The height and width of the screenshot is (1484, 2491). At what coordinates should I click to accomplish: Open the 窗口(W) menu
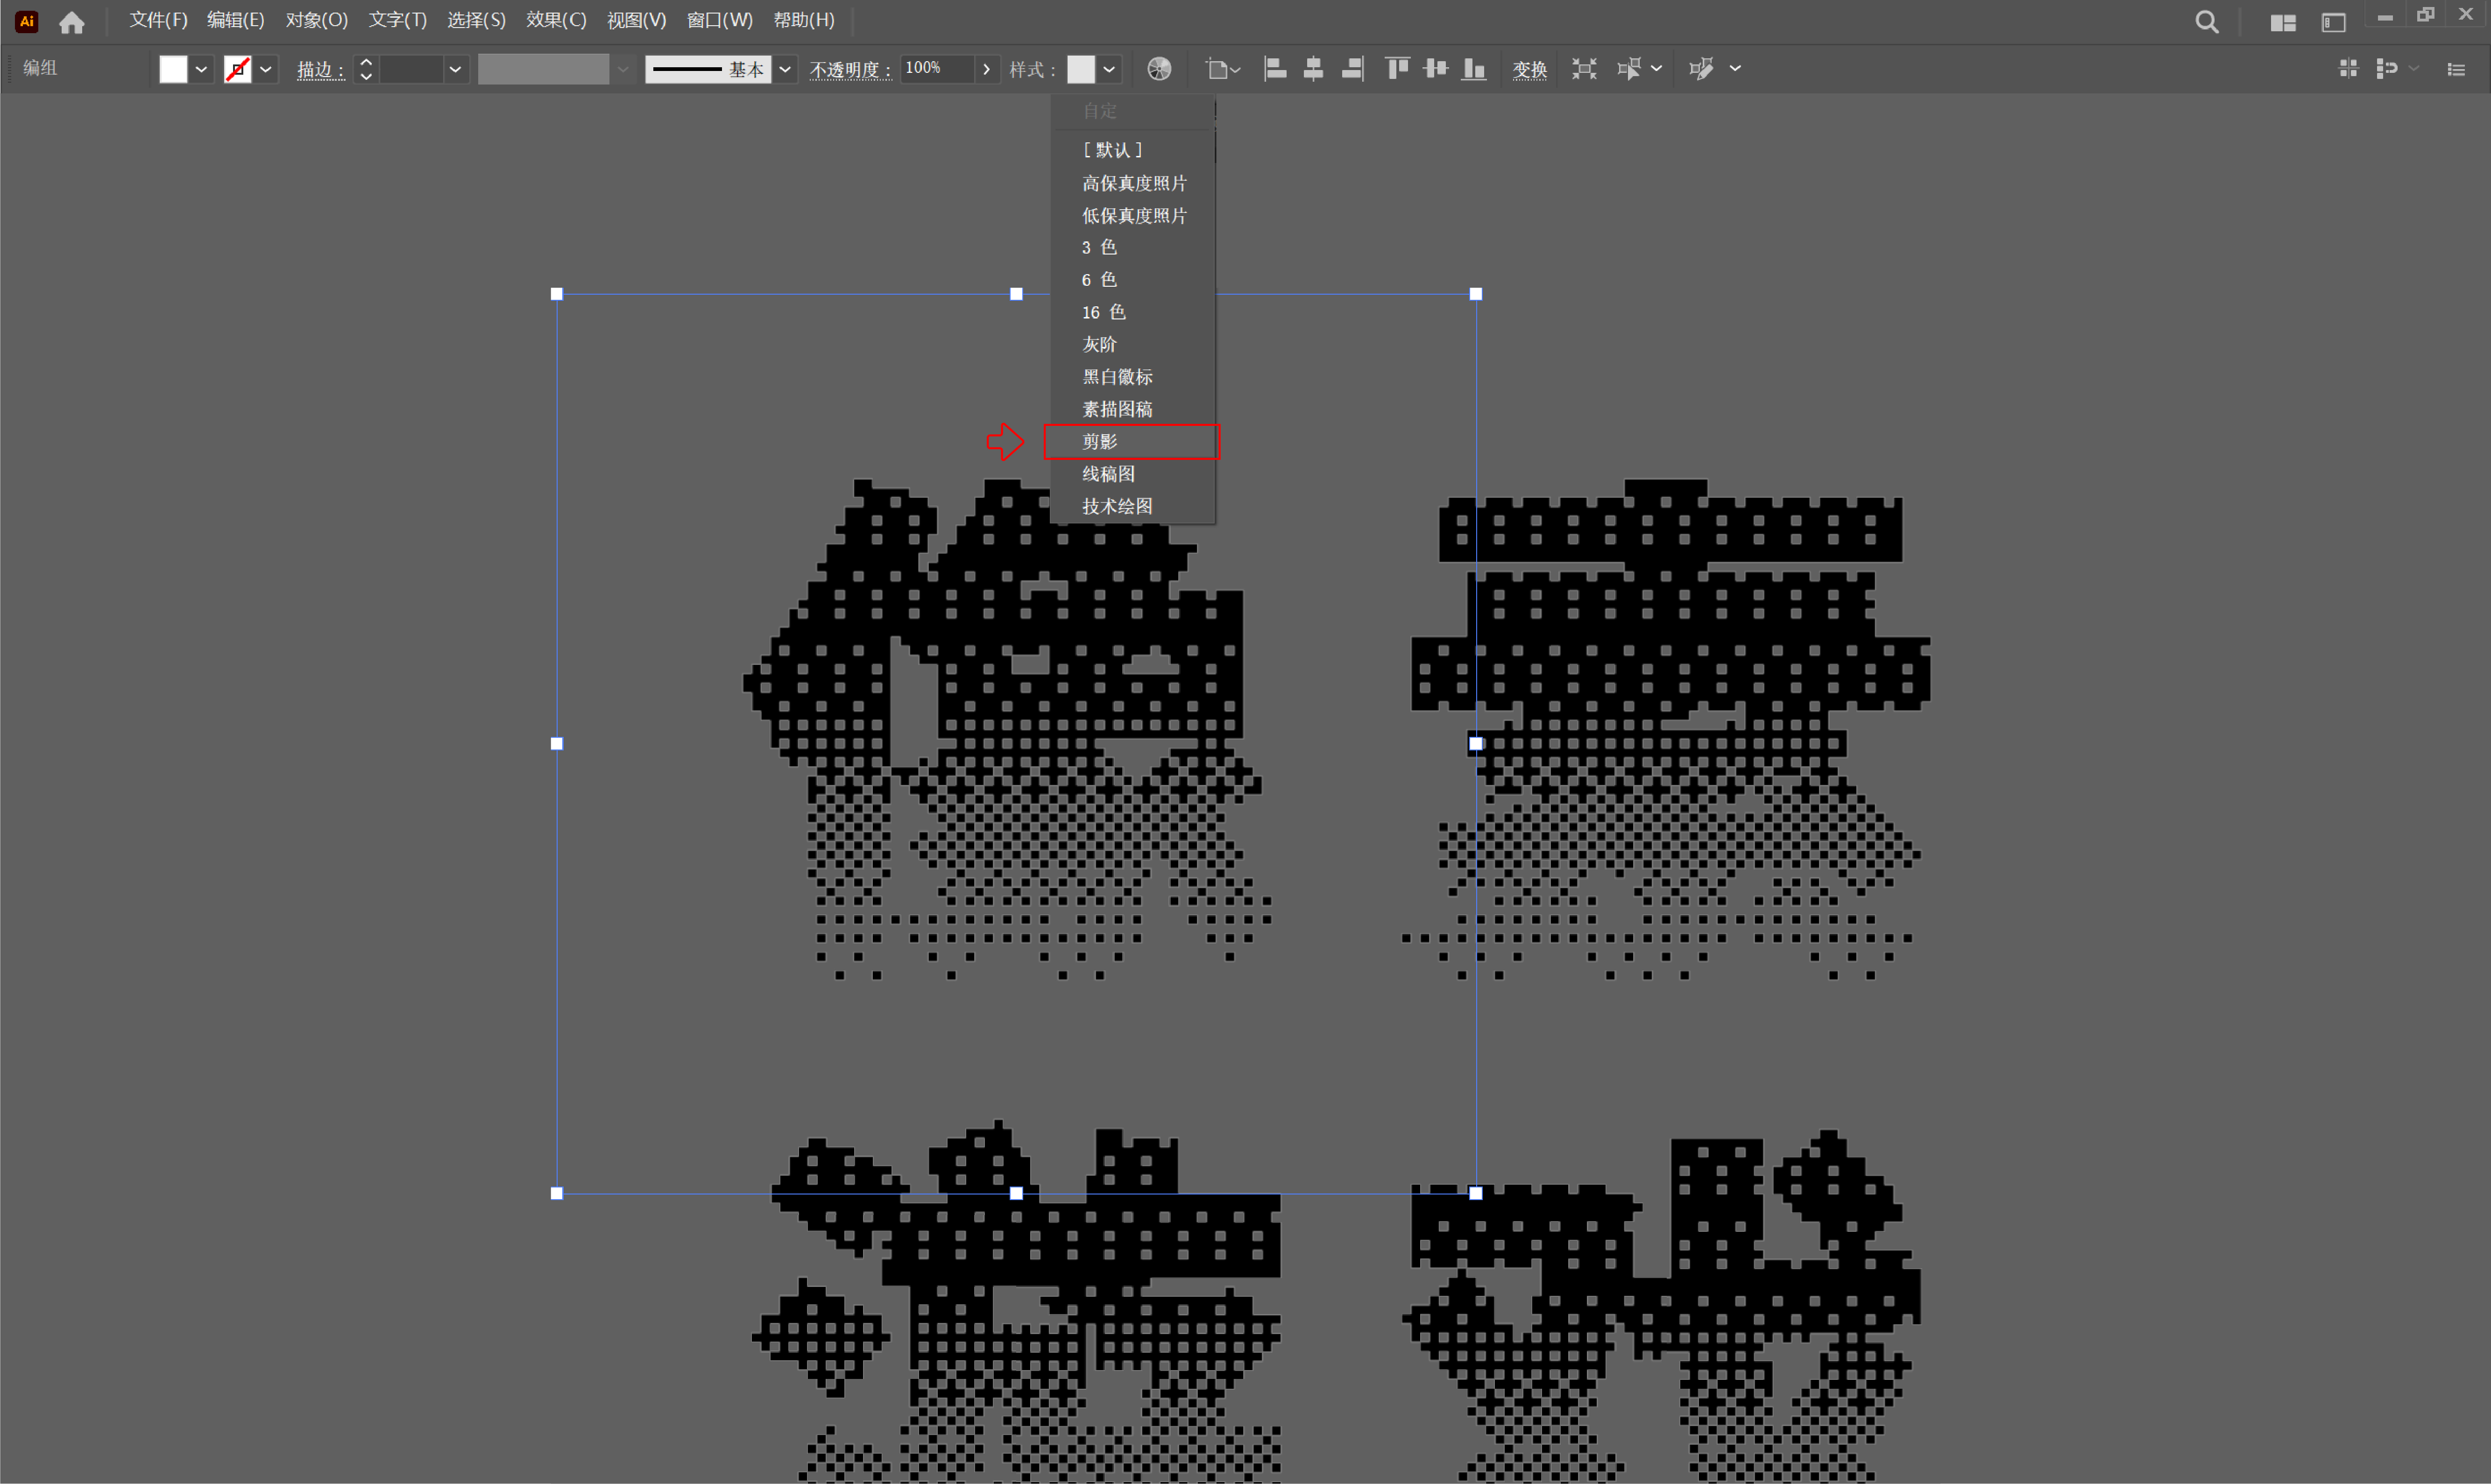pyautogui.click(x=719, y=20)
